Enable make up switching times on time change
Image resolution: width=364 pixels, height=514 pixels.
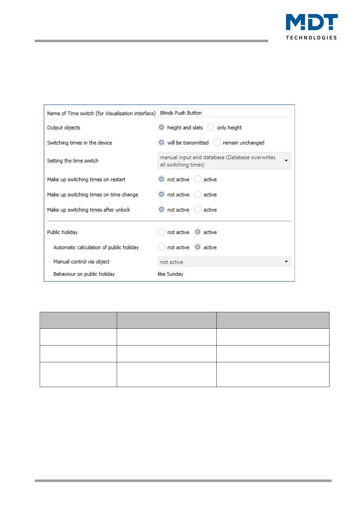(198, 194)
